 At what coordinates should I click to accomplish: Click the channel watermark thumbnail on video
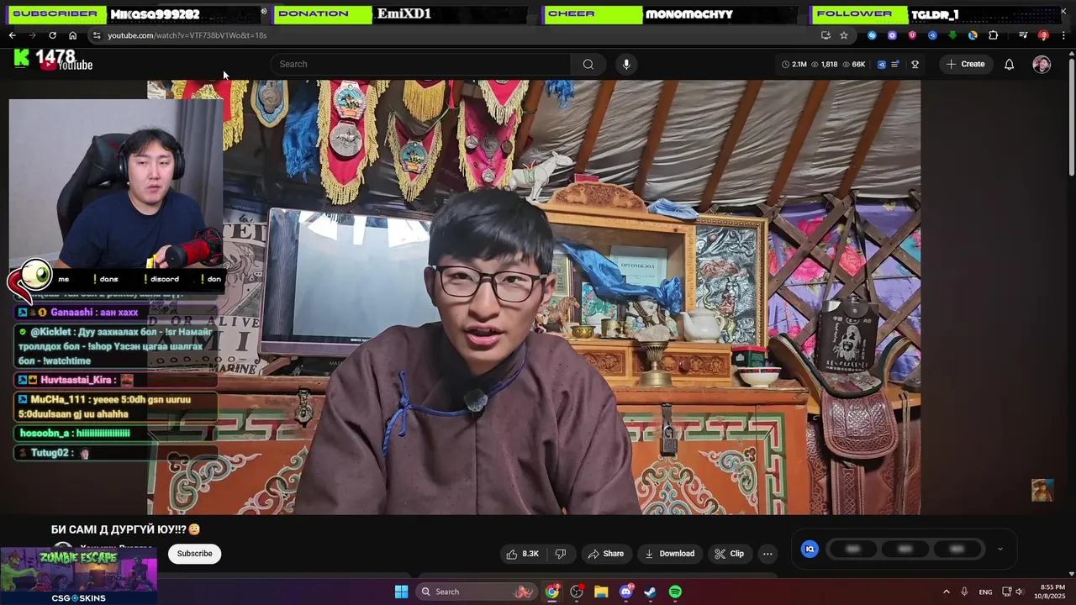pyautogui.click(x=1042, y=490)
